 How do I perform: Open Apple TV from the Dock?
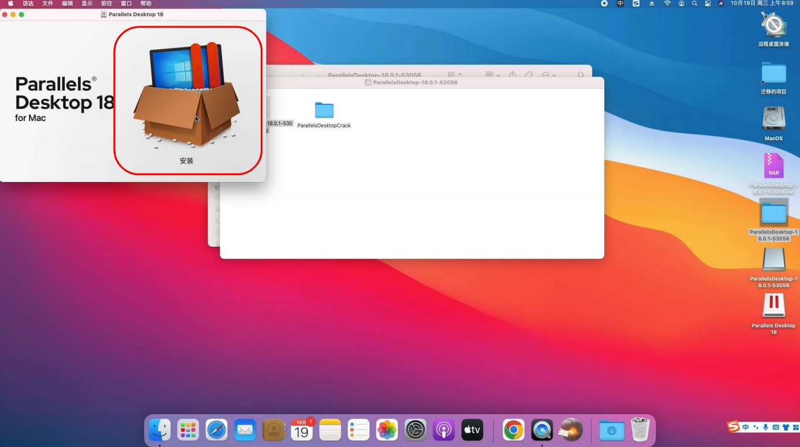472,430
